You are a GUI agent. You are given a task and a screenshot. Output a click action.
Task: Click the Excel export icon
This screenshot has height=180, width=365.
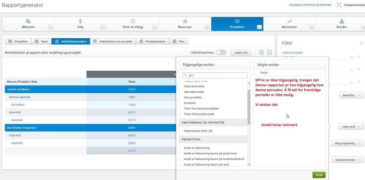pos(261,52)
